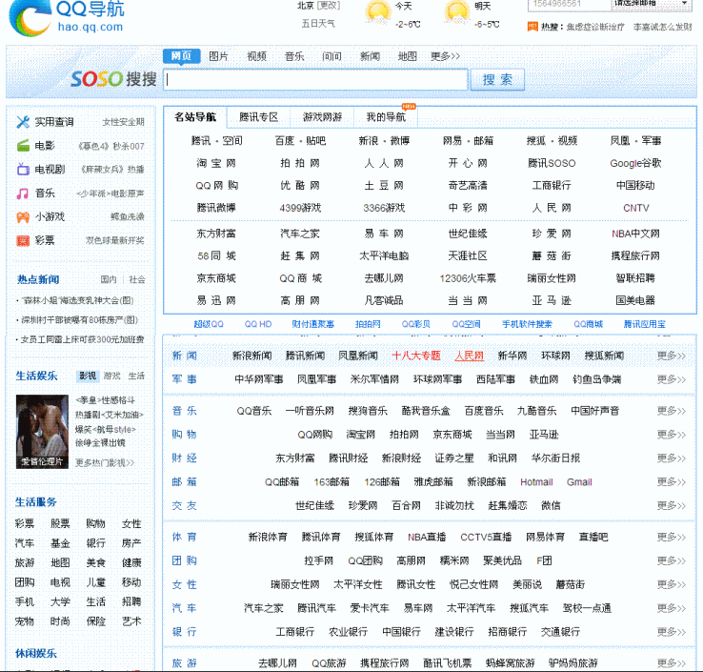Open 女性安全期 link
703x672 pixels.
123,122
